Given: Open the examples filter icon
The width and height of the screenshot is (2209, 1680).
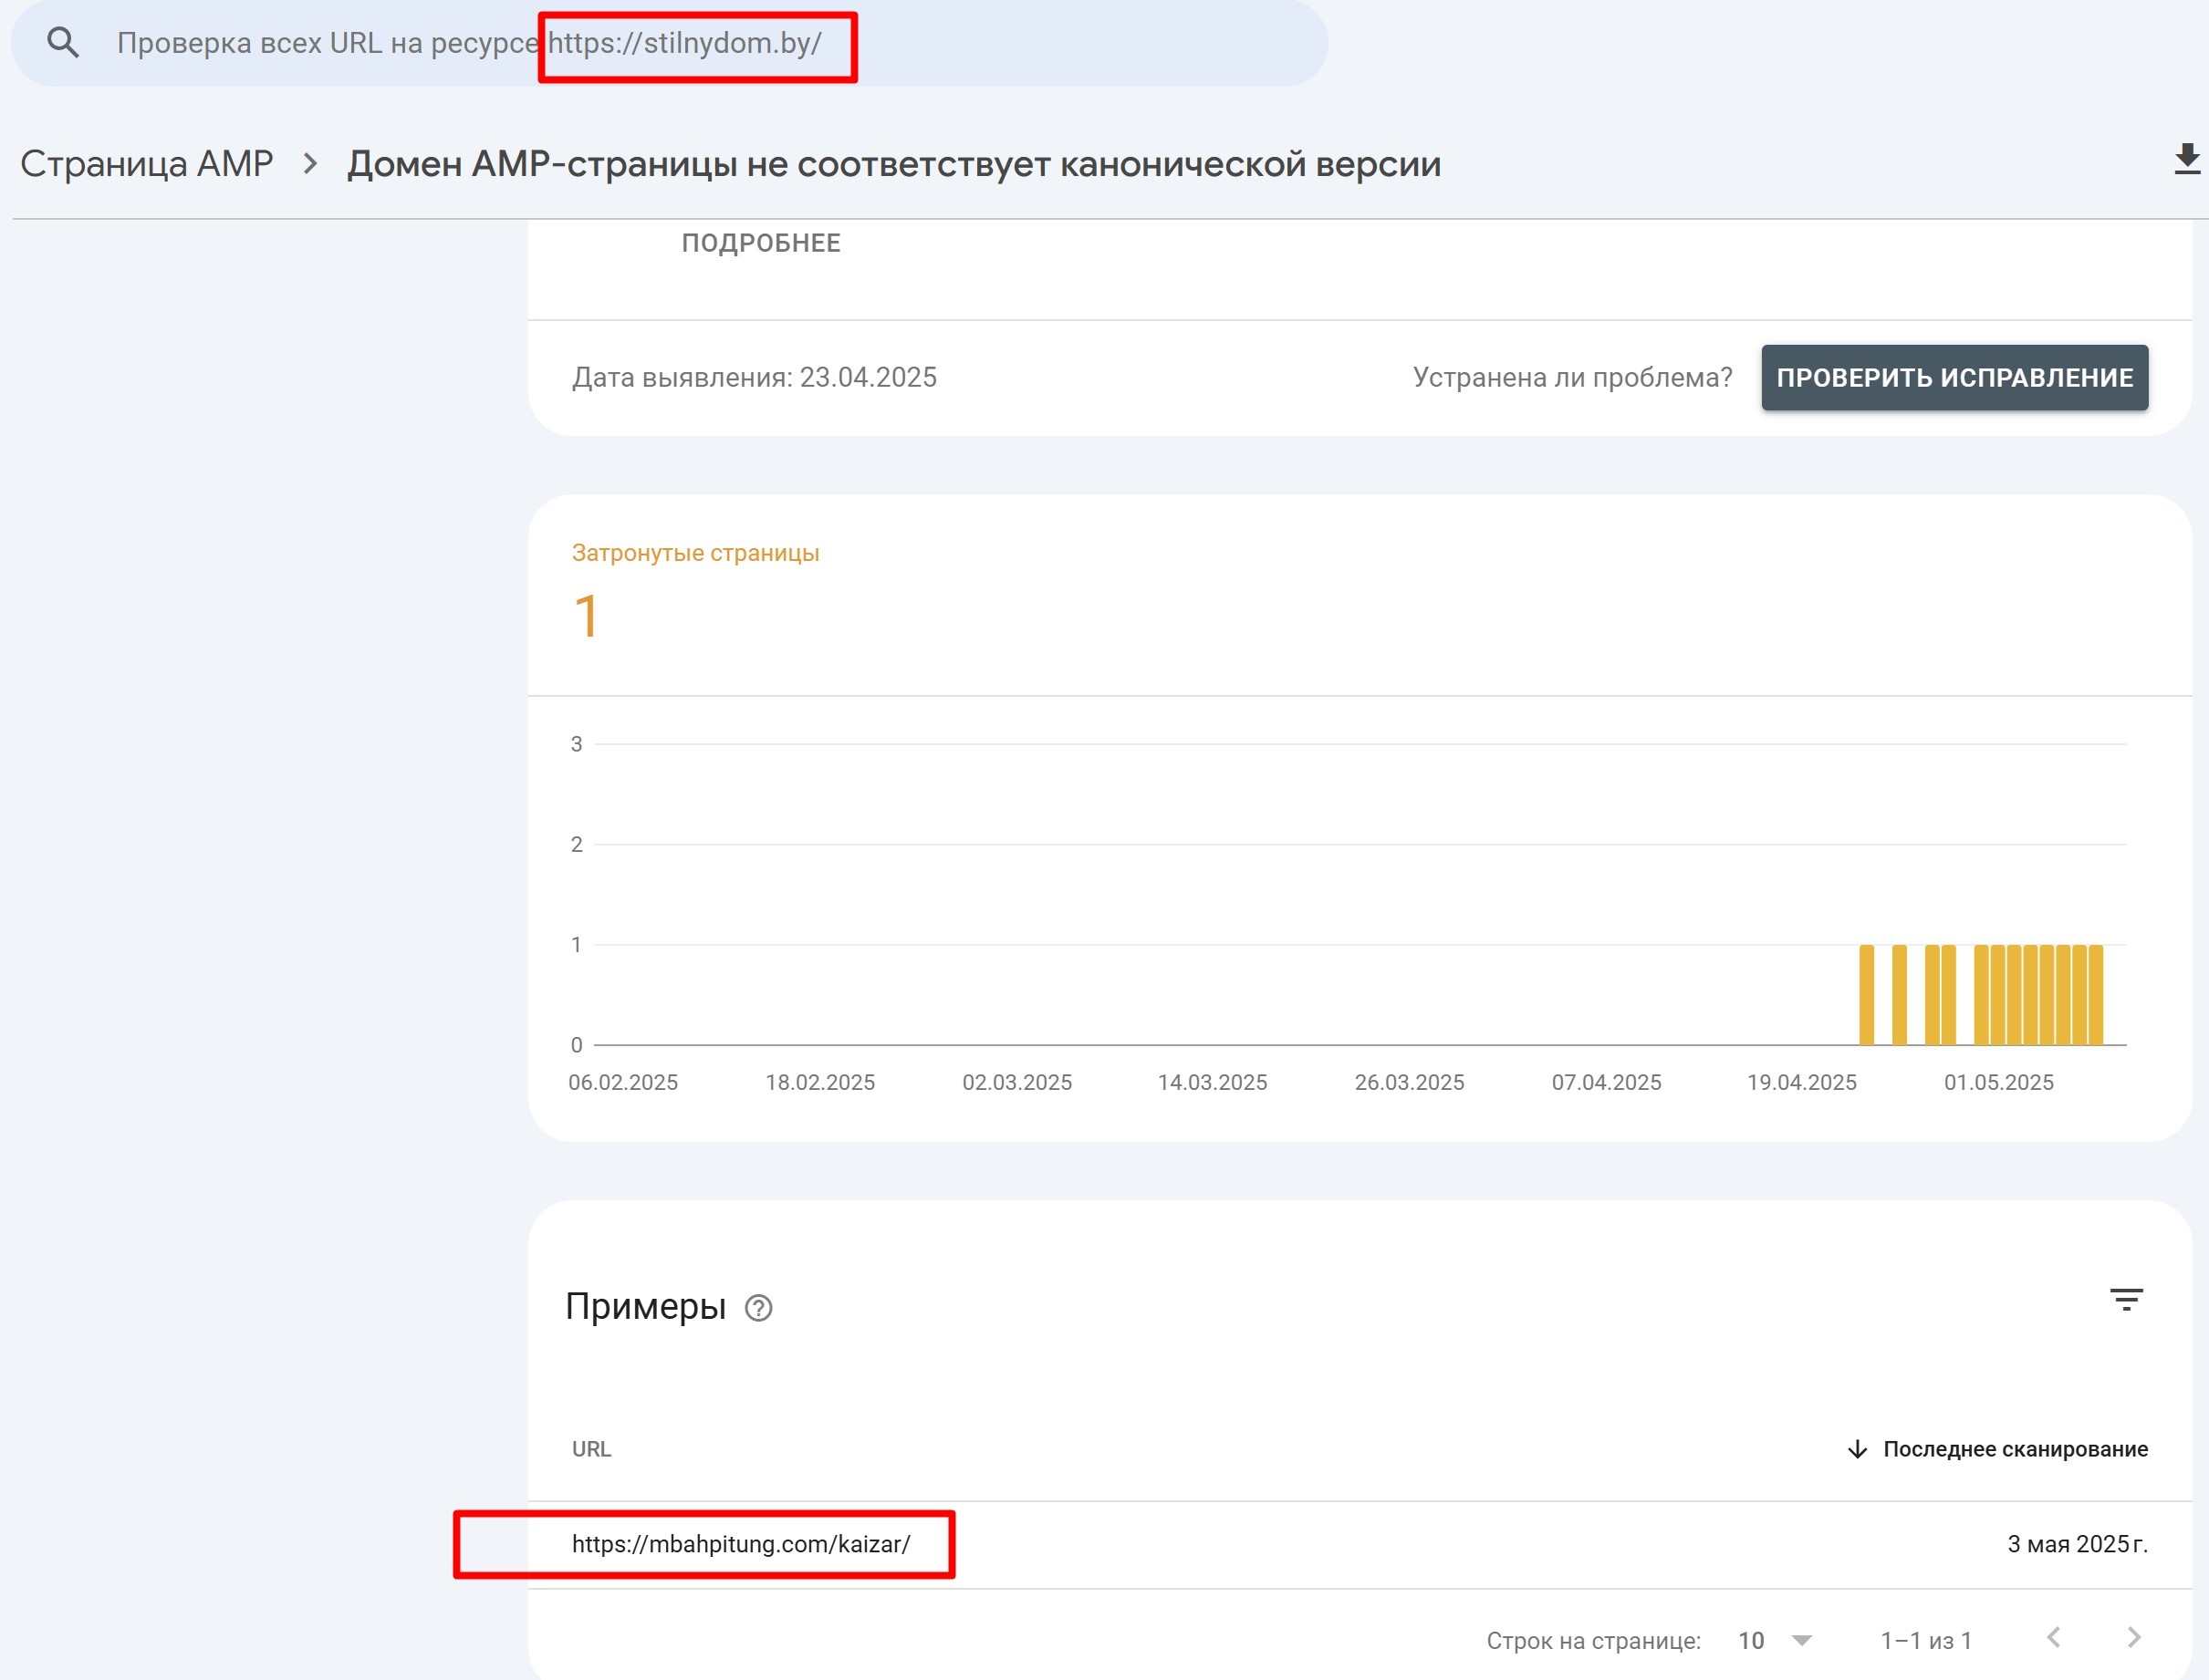Looking at the screenshot, I should 2126,1300.
